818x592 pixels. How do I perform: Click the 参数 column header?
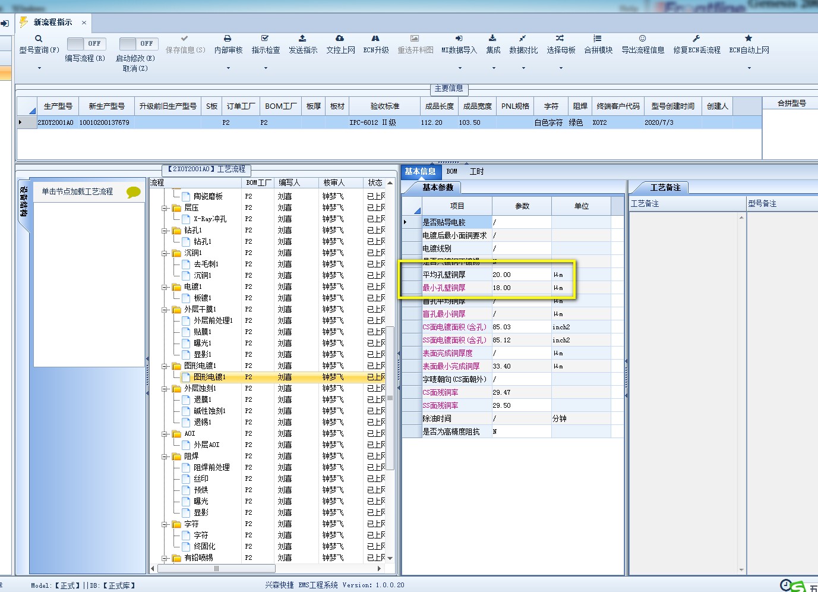click(x=522, y=206)
